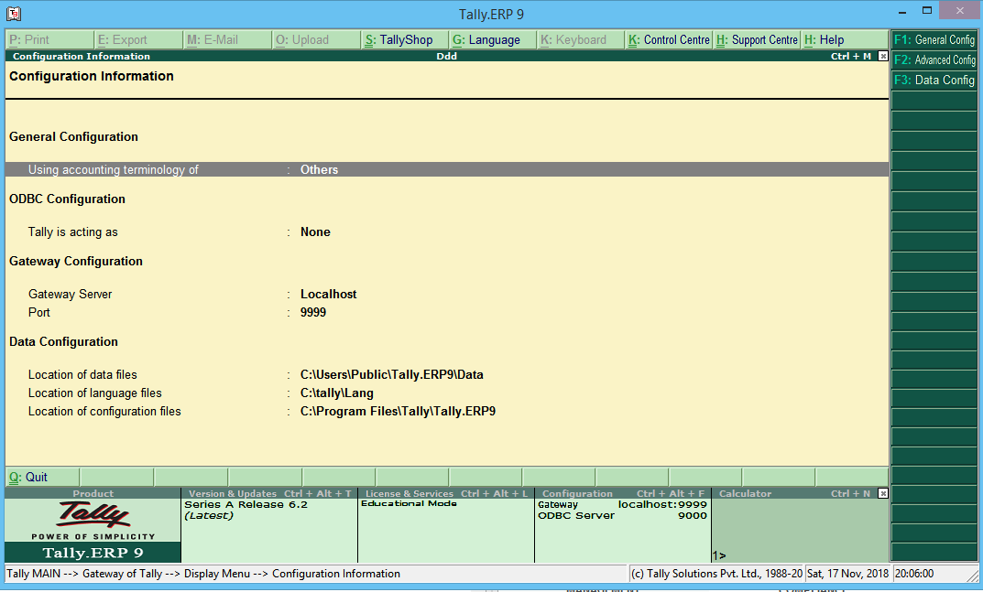Close the Calculator panel

(x=882, y=493)
